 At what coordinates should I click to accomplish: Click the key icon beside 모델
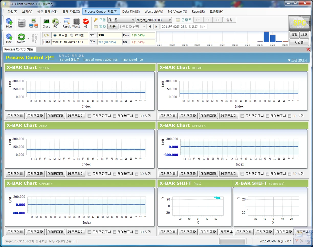pyautogui.click(x=96, y=20)
